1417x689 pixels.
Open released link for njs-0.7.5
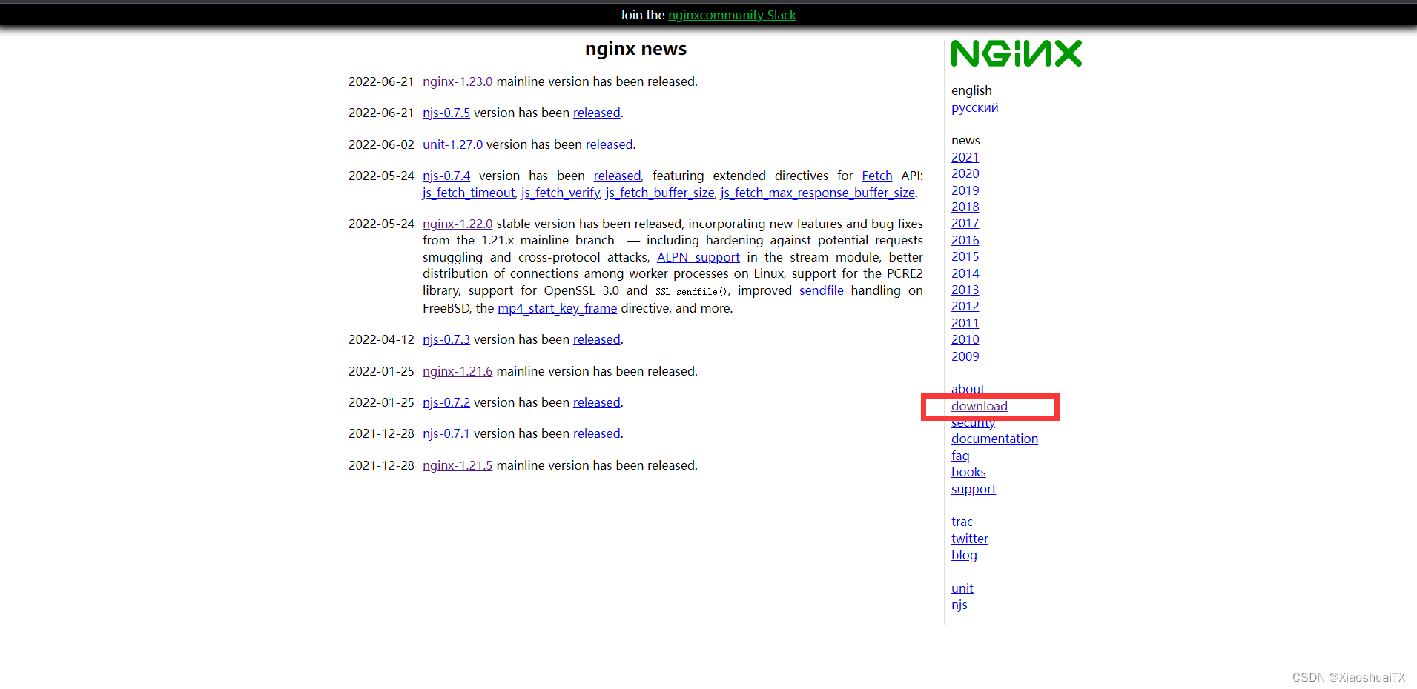coord(597,113)
